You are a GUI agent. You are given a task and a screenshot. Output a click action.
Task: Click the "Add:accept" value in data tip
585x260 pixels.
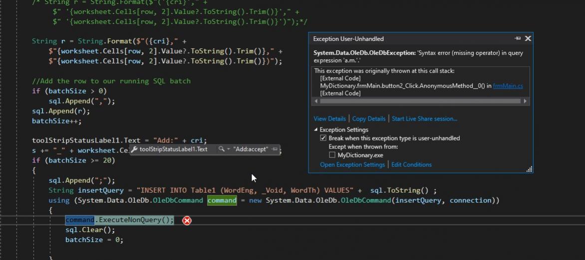[x=251, y=149]
